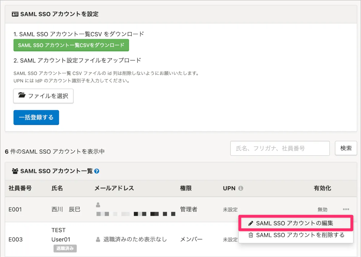The width and height of the screenshot is (361, 257).
Task: Click the users group icon beside アカウント一覧
Action: click(15, 171)
